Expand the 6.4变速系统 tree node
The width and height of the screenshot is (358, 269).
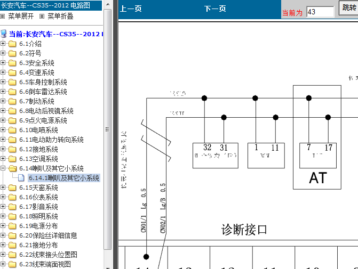[3, 72]
